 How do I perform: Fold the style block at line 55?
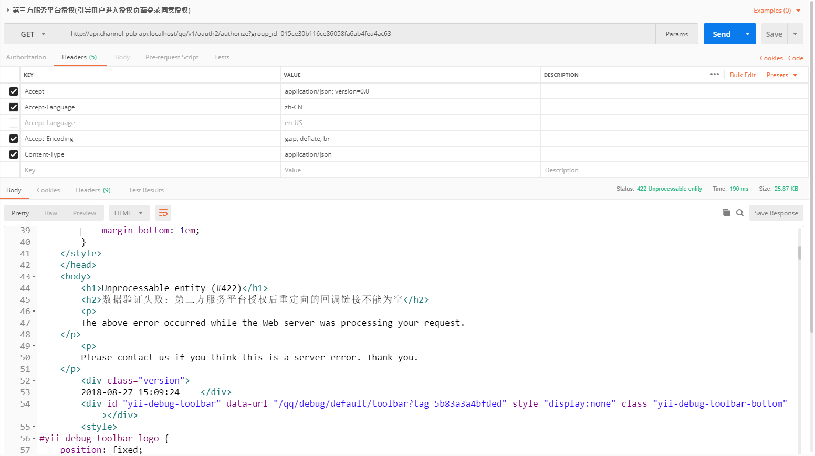pos(34,427)
